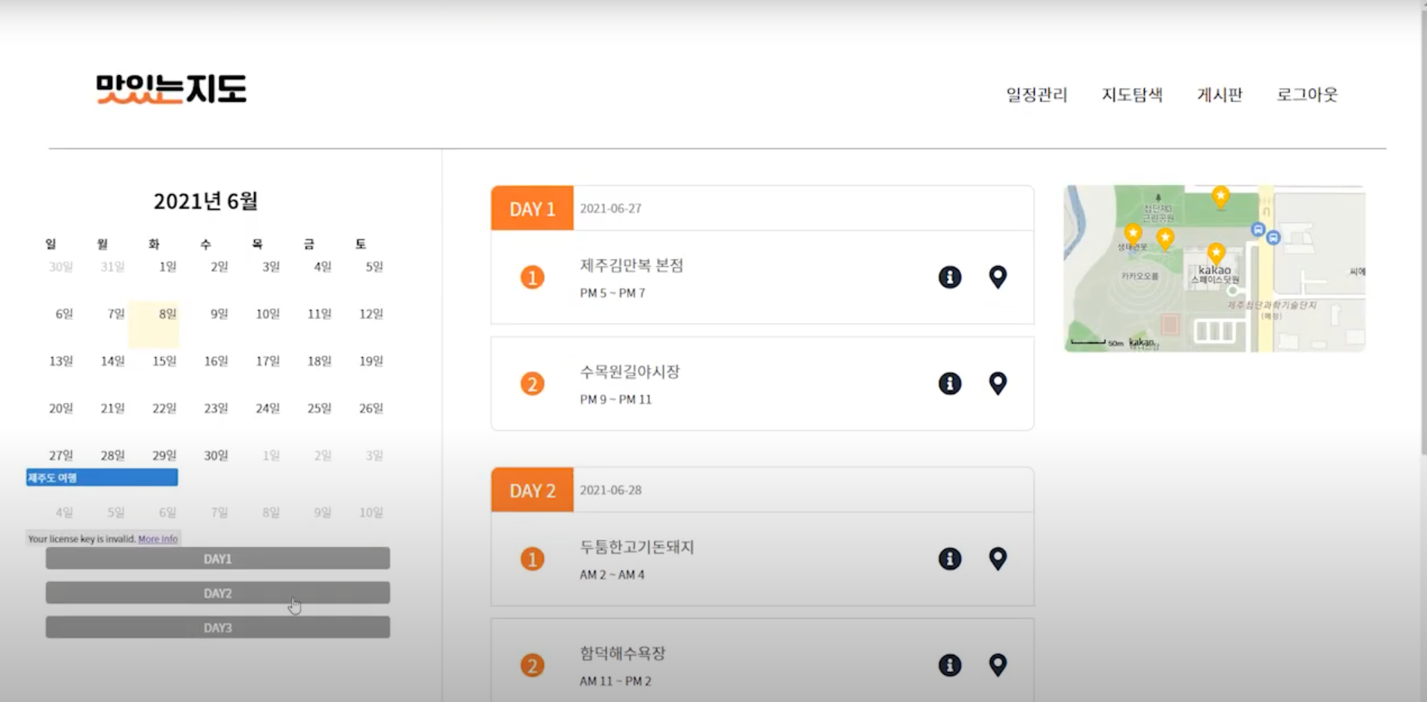Select the DAY3 button

click(218, 628)
